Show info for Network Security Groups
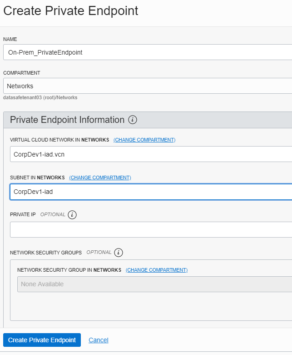The image size is (292, 355). 119,253
